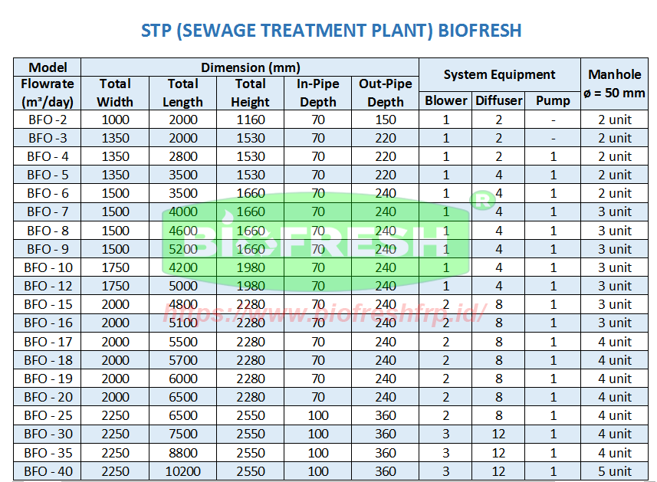Select the model cell 'BFO - 40'
Viewport: 657px width, 482px height.
(48, 471)
